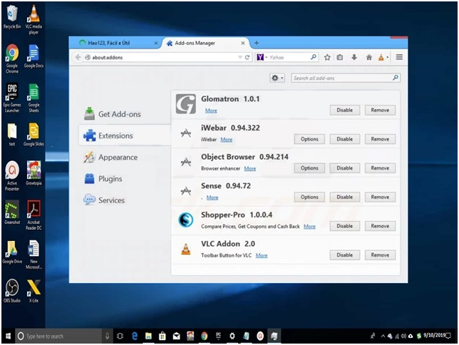The height and width of the screenshot is (345, 459).
Task: Click the Shopper-Pro extension icon
Action: tap(186, 220)
